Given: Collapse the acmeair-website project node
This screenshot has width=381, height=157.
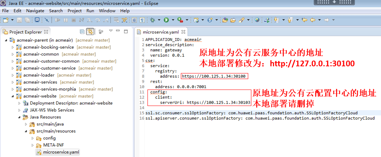Looking at the screenshot, I should tap(13, 96).
